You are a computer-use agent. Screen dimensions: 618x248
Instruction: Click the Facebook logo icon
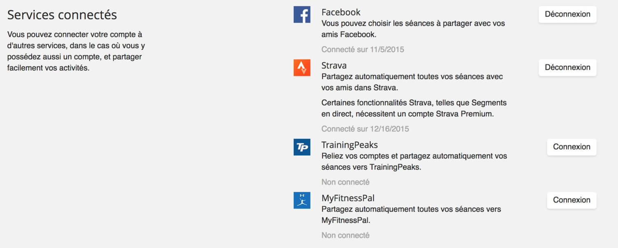(x=302, y=15)
